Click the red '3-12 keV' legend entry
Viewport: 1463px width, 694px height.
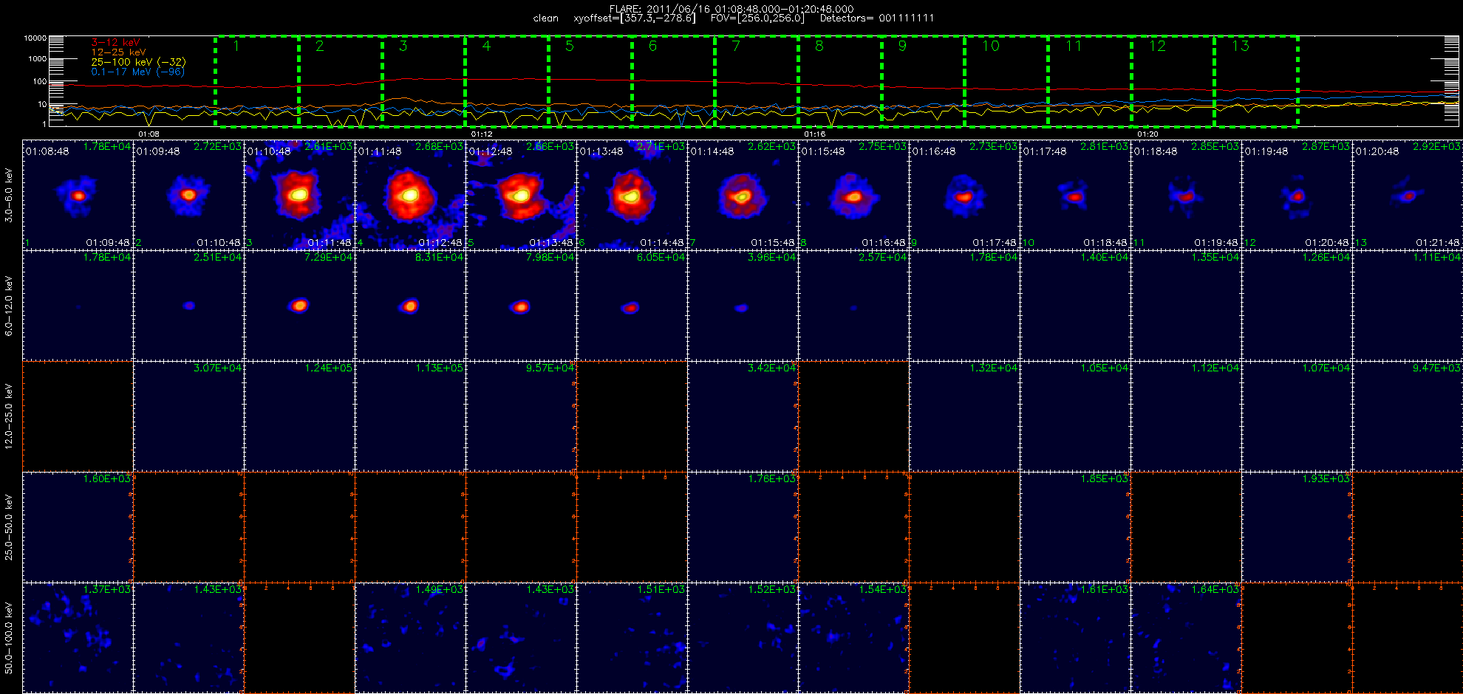pos(115,43)
